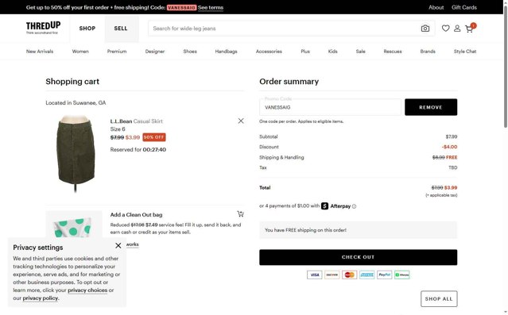The width and height of the screenshot is (508, 315).
Task: Click the reservation timer 00:27:40
Action: [154, 150]
